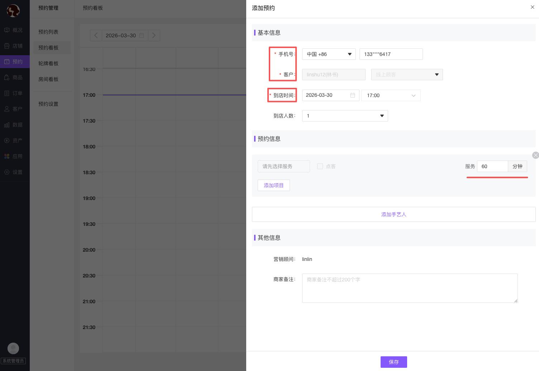Click the 保存 save button
The image size is (539, 371).
point(393,362)
